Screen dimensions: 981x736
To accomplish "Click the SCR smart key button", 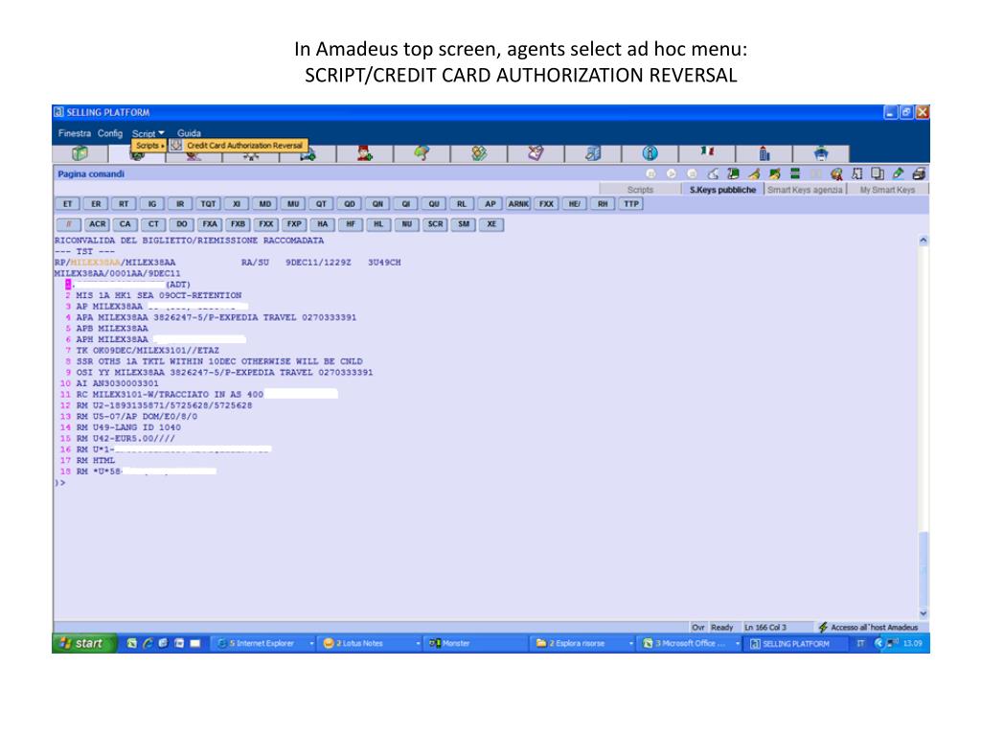I will (436, 224).
